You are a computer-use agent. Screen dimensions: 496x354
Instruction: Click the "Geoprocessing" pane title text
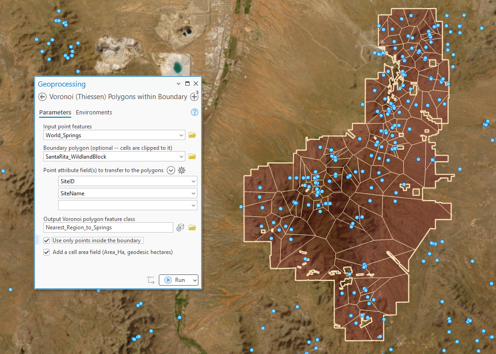(61, 84)
